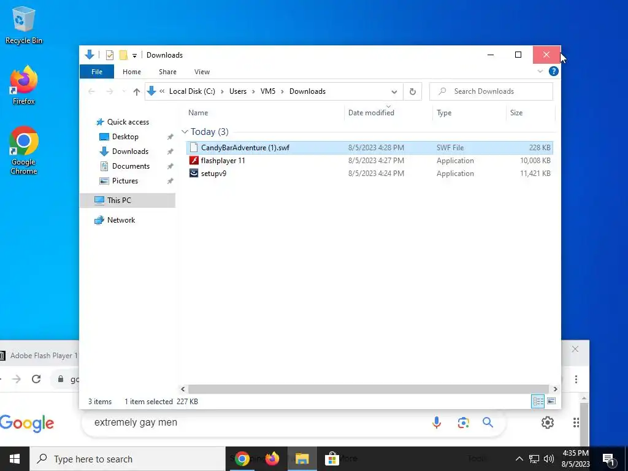This screenshot has height=471, width=628.
Task: Refresh the Downloads folder
Action: [x=413, y=92]
